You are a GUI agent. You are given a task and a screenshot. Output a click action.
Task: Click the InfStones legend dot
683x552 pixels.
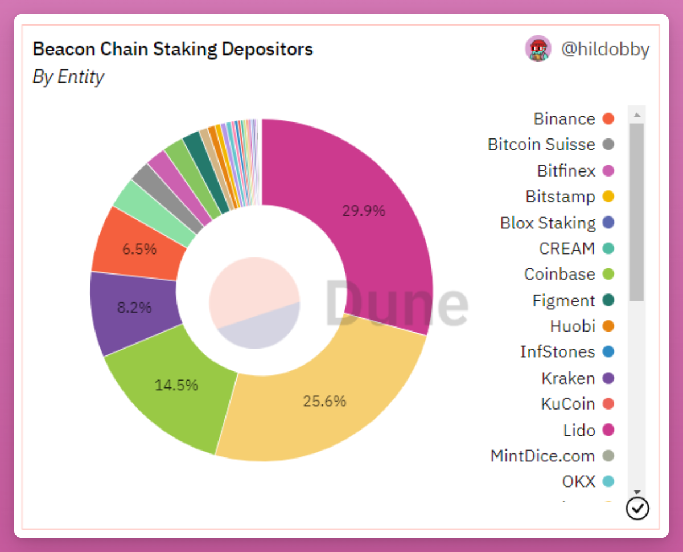click(608, 352)
